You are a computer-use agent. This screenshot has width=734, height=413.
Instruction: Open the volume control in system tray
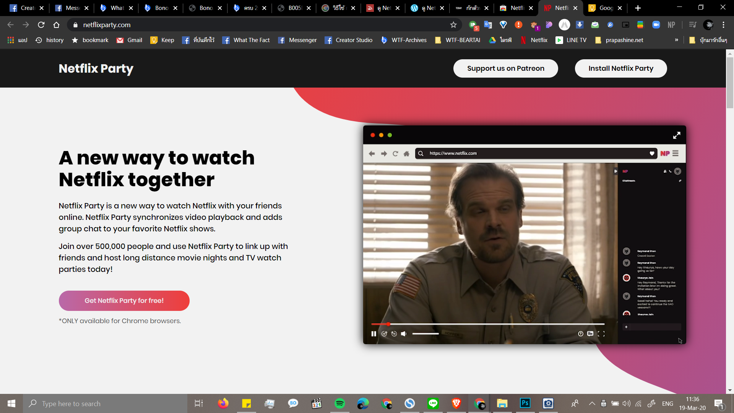point(626,403)
